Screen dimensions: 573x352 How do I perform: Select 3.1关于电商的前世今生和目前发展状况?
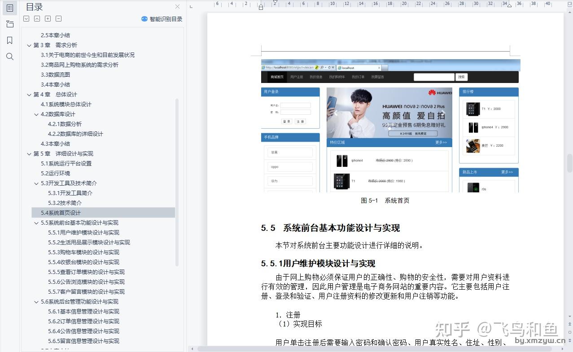87,55
